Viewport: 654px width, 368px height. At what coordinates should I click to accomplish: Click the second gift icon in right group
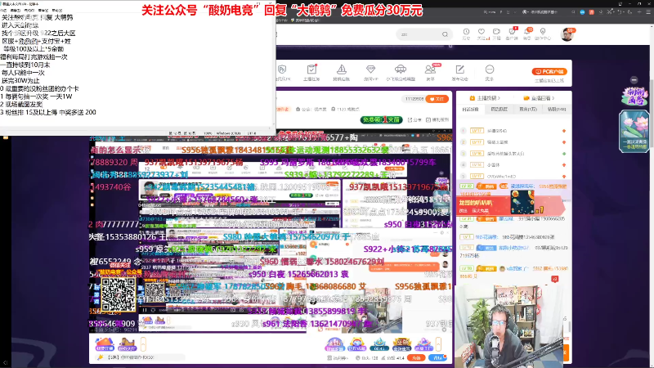point(357,344)
